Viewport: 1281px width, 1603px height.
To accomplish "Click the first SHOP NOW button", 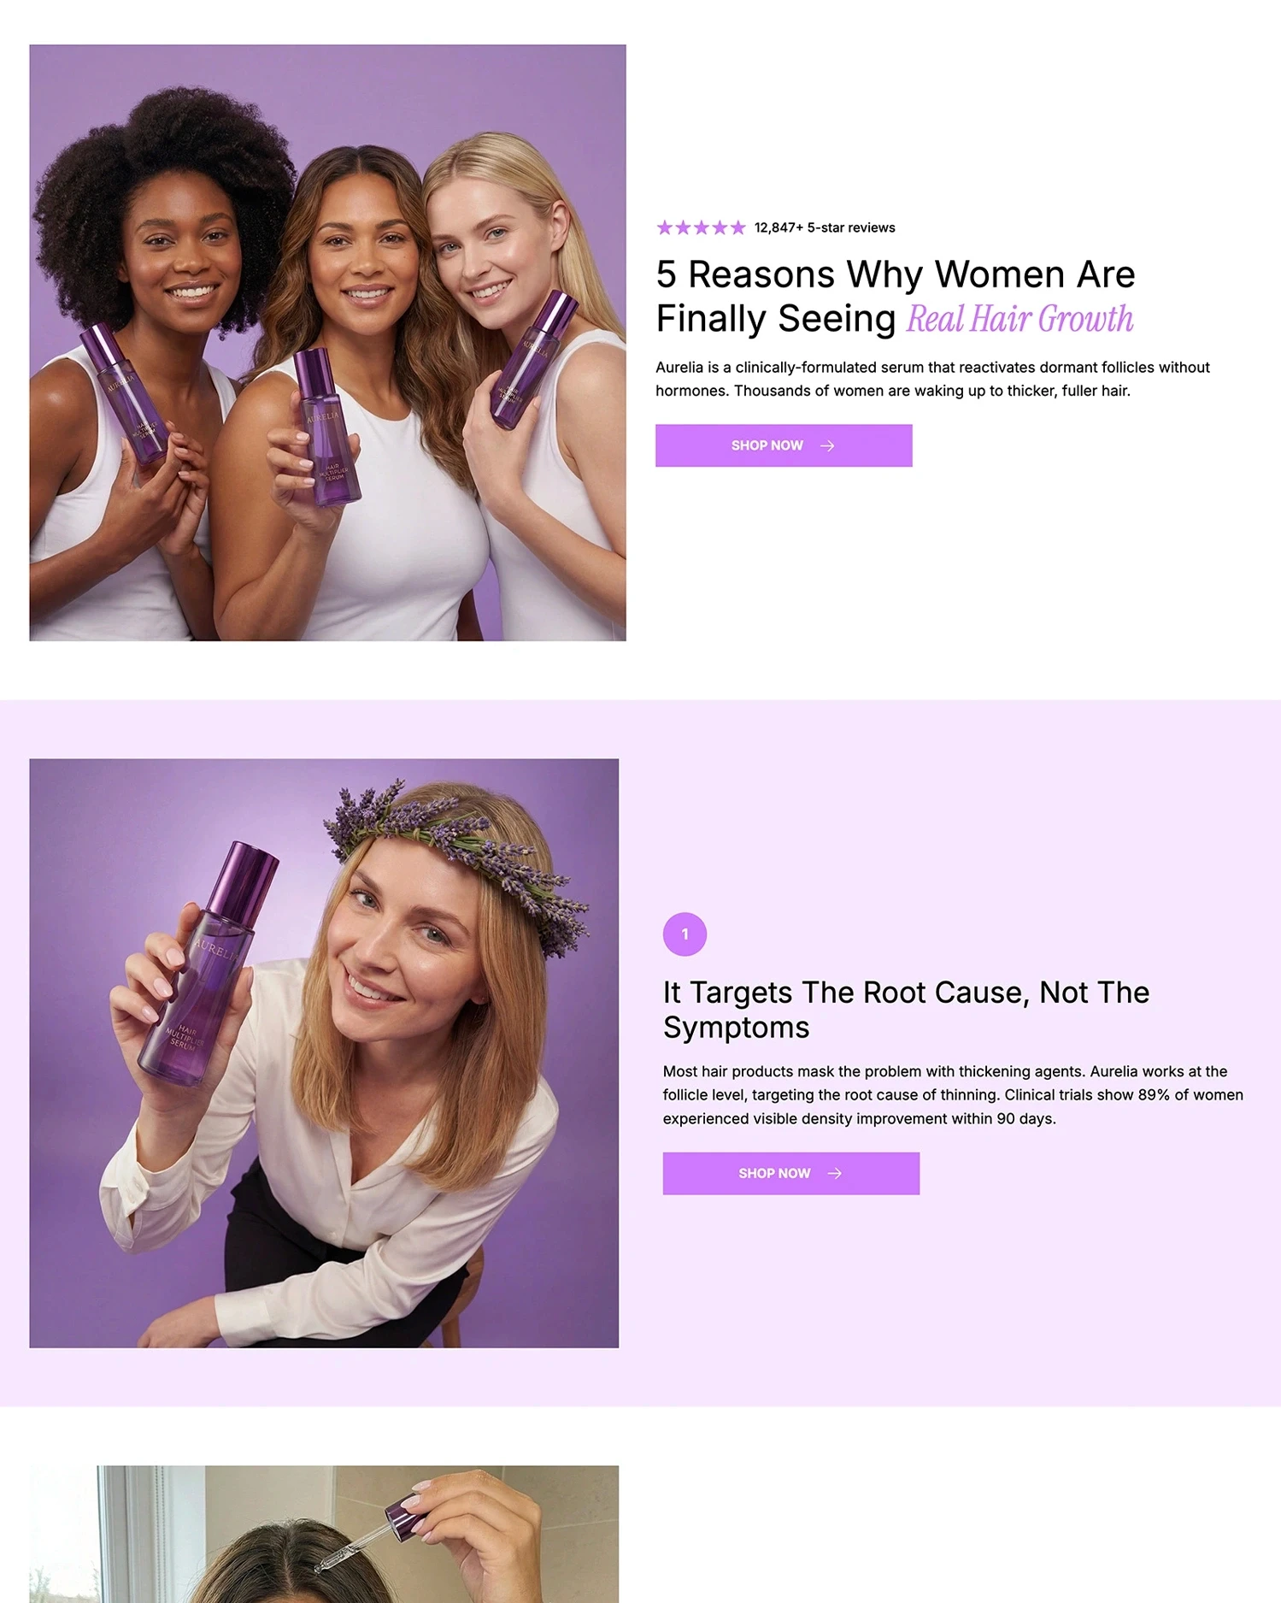I will point(784,445).
